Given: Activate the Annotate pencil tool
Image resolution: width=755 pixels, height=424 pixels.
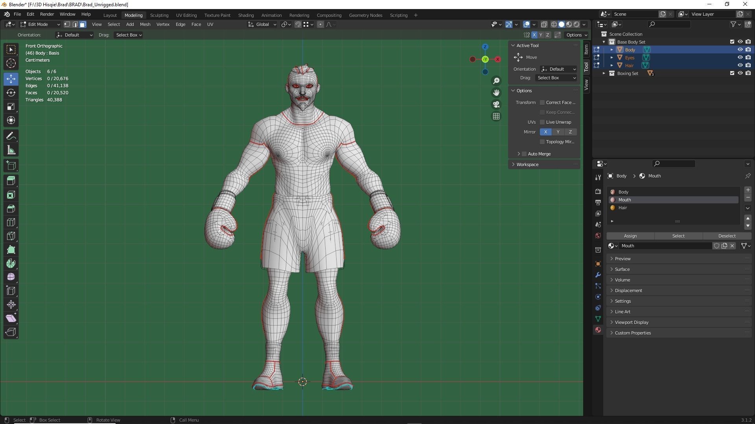Looking at the screenshot, I should [11, 136].
